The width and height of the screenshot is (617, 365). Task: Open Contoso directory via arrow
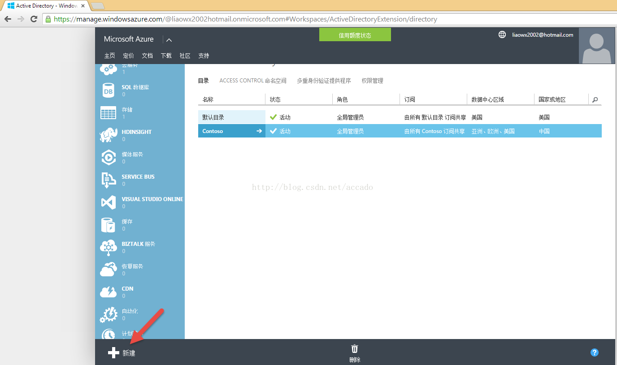259,131
